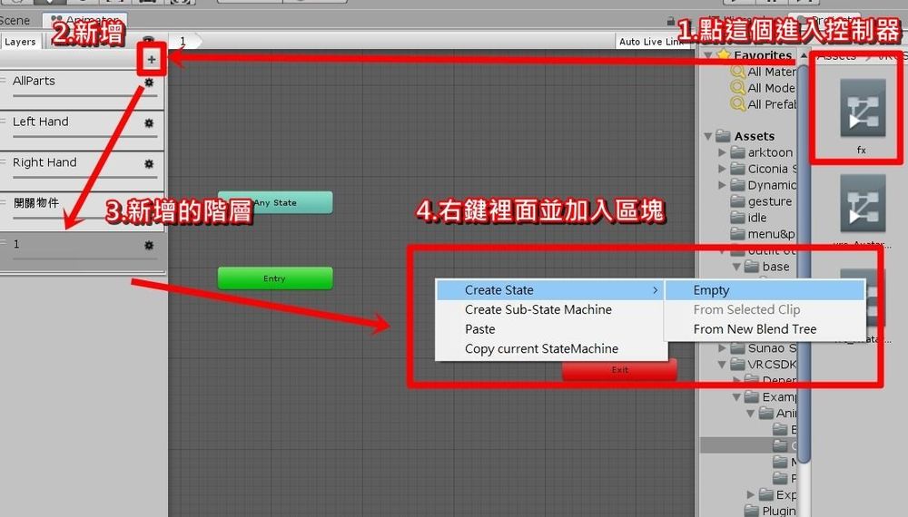Expand the arktoon folder arrow
This screenshot has height=517, width=908.
point(722,152)
